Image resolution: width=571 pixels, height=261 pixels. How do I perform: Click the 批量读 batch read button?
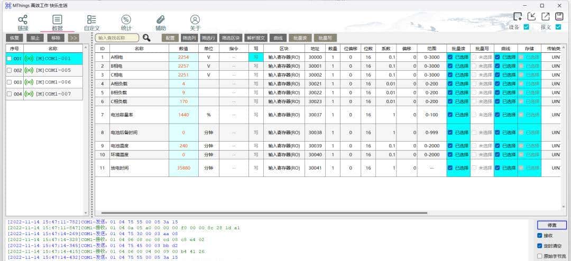click(300, 38)
